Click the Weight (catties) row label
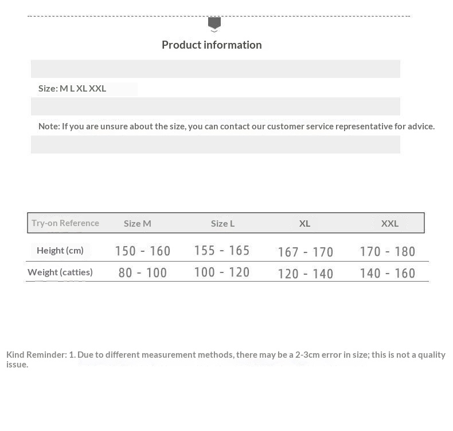The width and height of the screenshot is (453, 431). (x=60, y=272)
